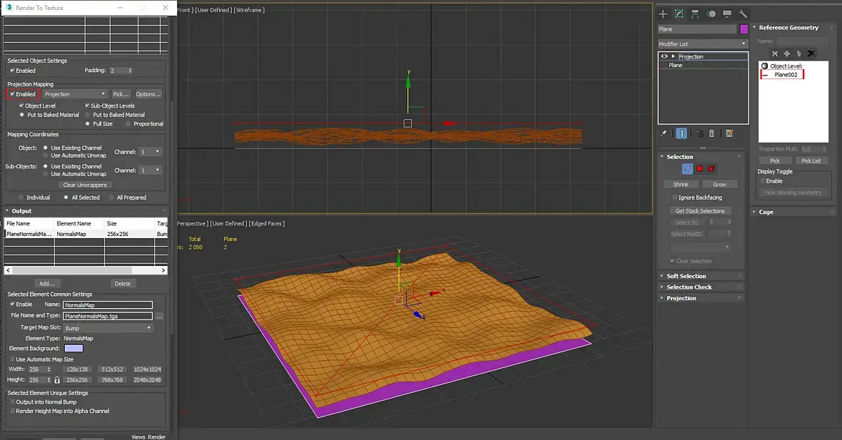Check Output into Normal Bump
Image resolution: width=842 pixels, height=440 pixels.
coord(12,402)
